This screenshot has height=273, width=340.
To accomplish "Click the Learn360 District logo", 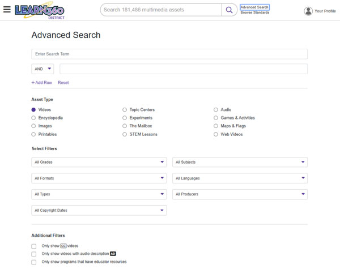I will tap(39, 11).
